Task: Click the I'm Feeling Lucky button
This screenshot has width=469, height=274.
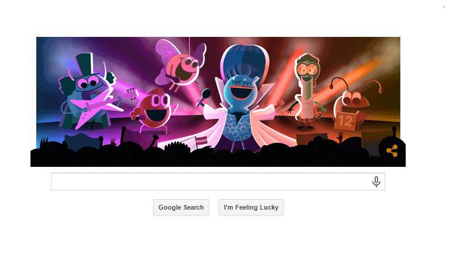Action: (251, 207)
